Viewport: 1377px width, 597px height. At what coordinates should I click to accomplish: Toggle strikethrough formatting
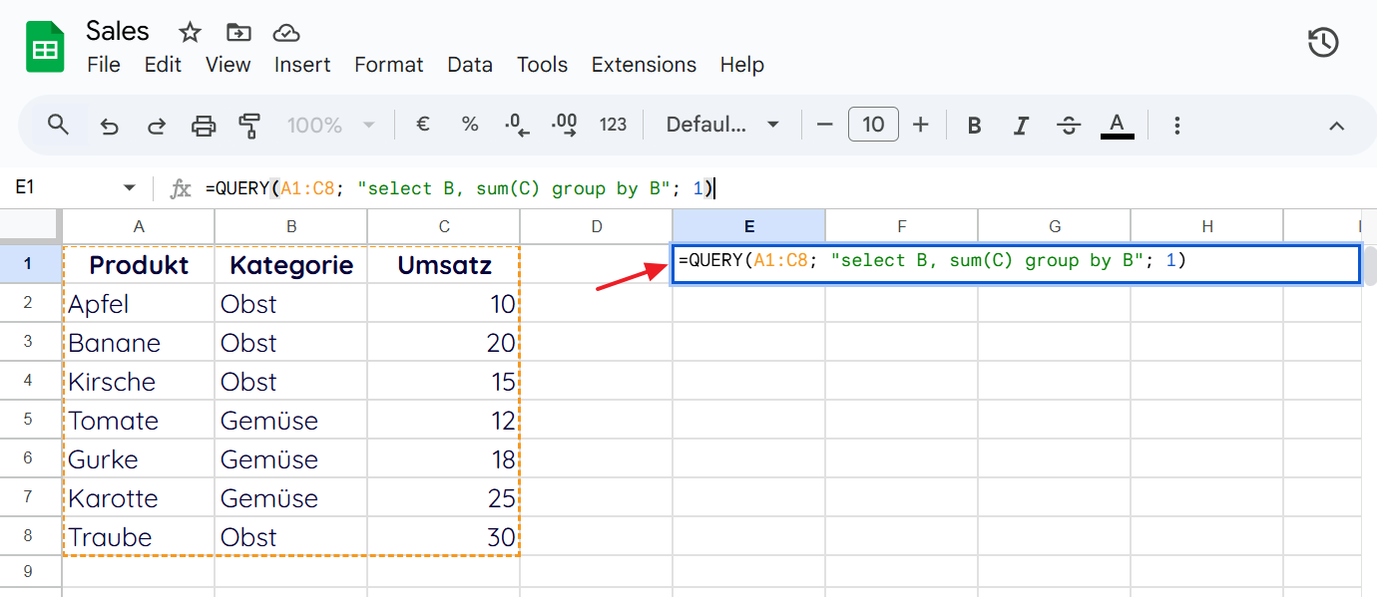coord(1069,126)
